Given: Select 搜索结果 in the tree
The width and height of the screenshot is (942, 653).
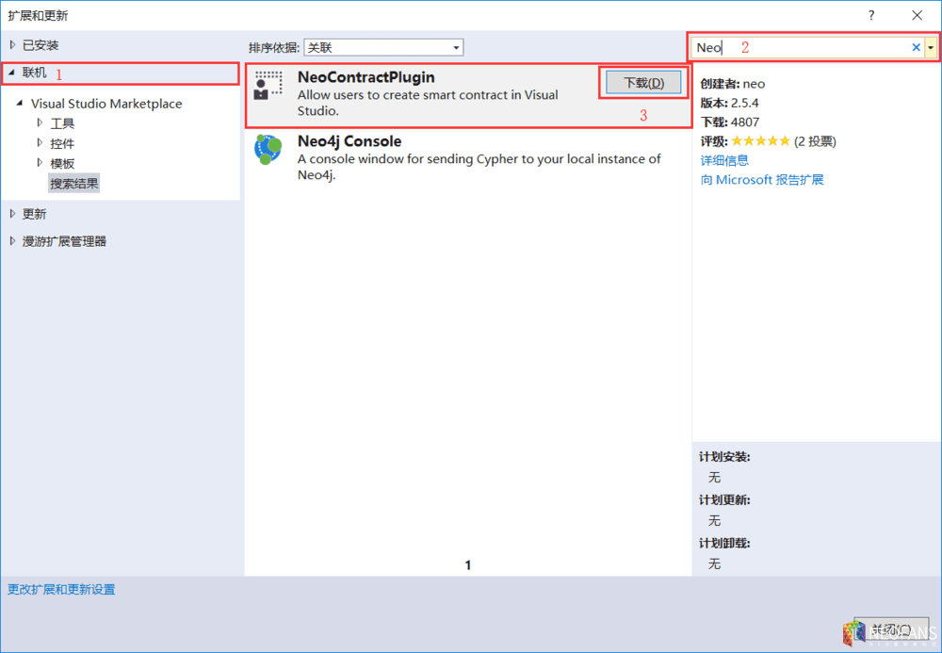Looking at the screenshot, I should (x=73, y=183).
